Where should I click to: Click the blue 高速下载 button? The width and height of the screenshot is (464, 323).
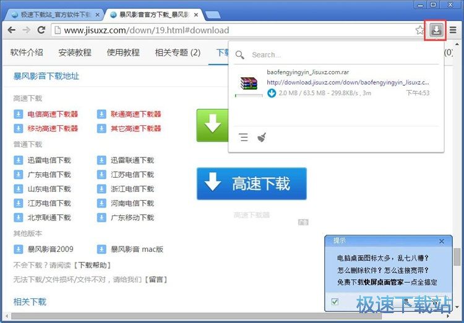[x=251, y=183]
